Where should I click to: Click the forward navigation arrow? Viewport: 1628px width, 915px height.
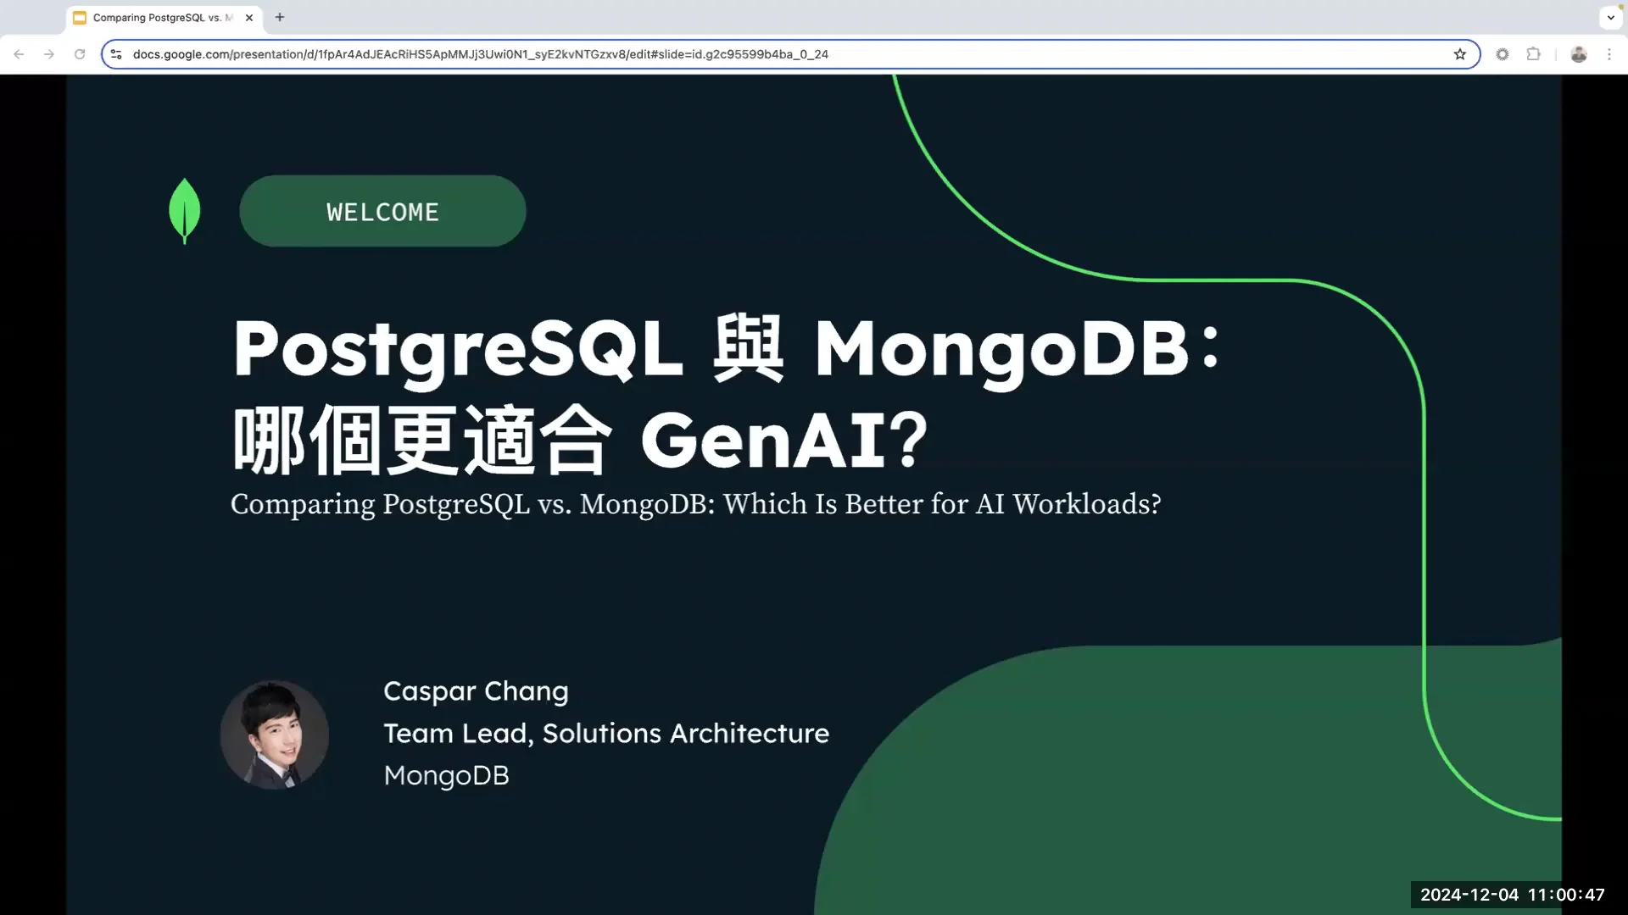click(x=49, y=53)
